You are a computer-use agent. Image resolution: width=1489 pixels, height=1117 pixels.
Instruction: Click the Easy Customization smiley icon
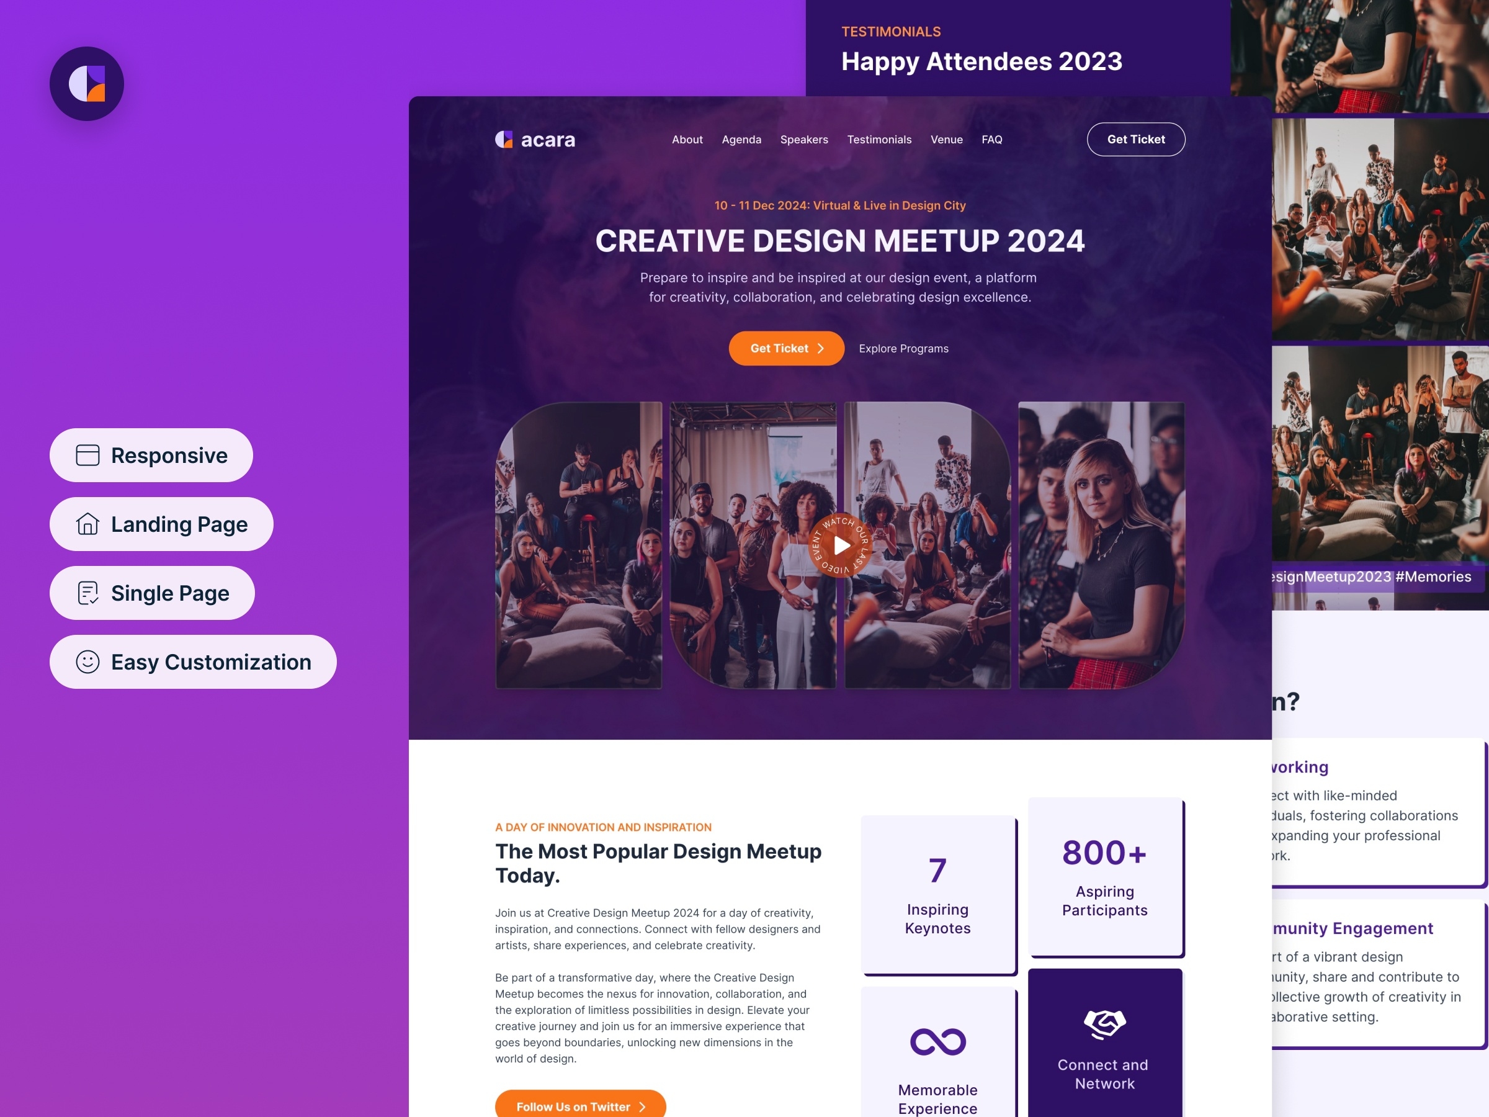tap(87, 660)
